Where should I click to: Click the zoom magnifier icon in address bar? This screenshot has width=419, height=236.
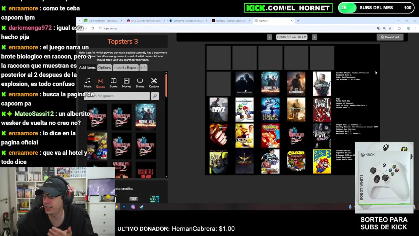pos(384,28)
